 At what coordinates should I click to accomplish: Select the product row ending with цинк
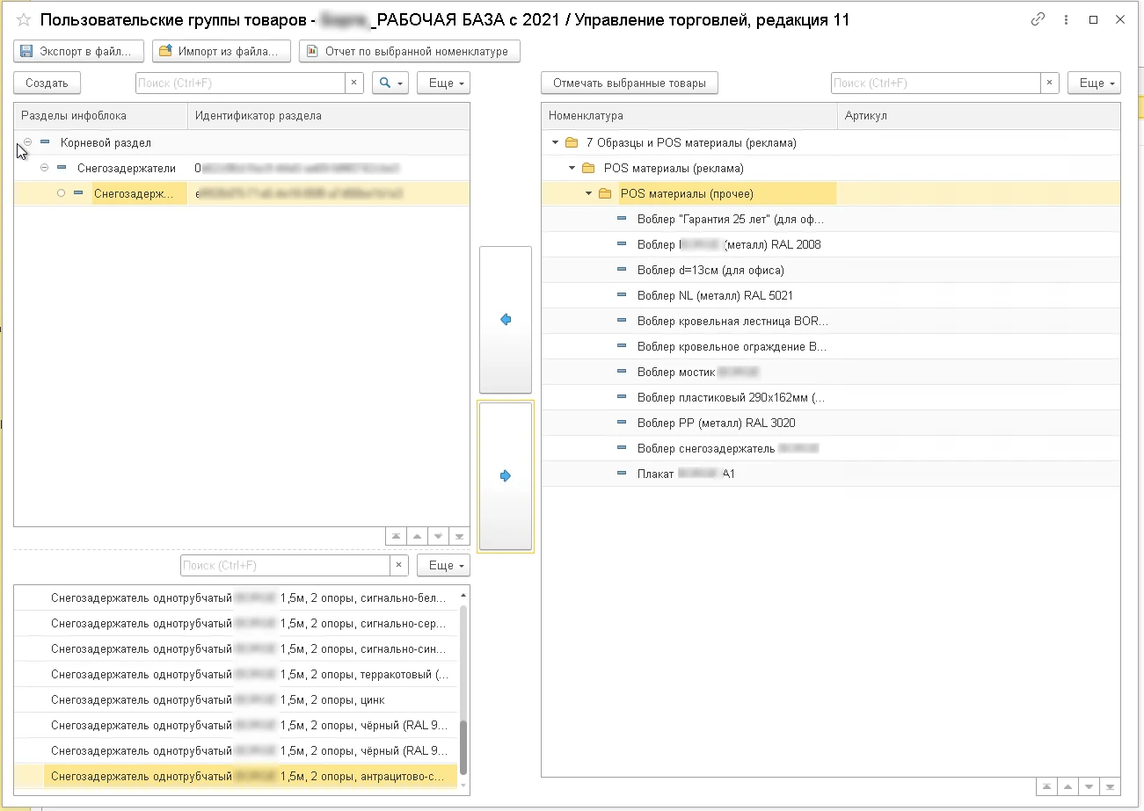(237, 700)
